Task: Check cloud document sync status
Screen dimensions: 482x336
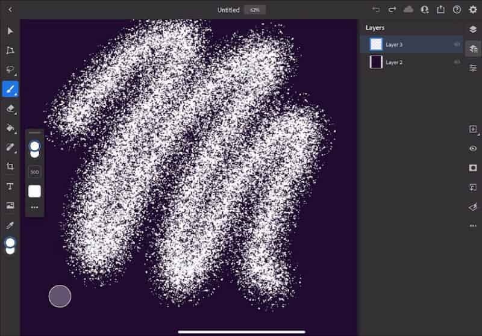Action: pos(408,10)
